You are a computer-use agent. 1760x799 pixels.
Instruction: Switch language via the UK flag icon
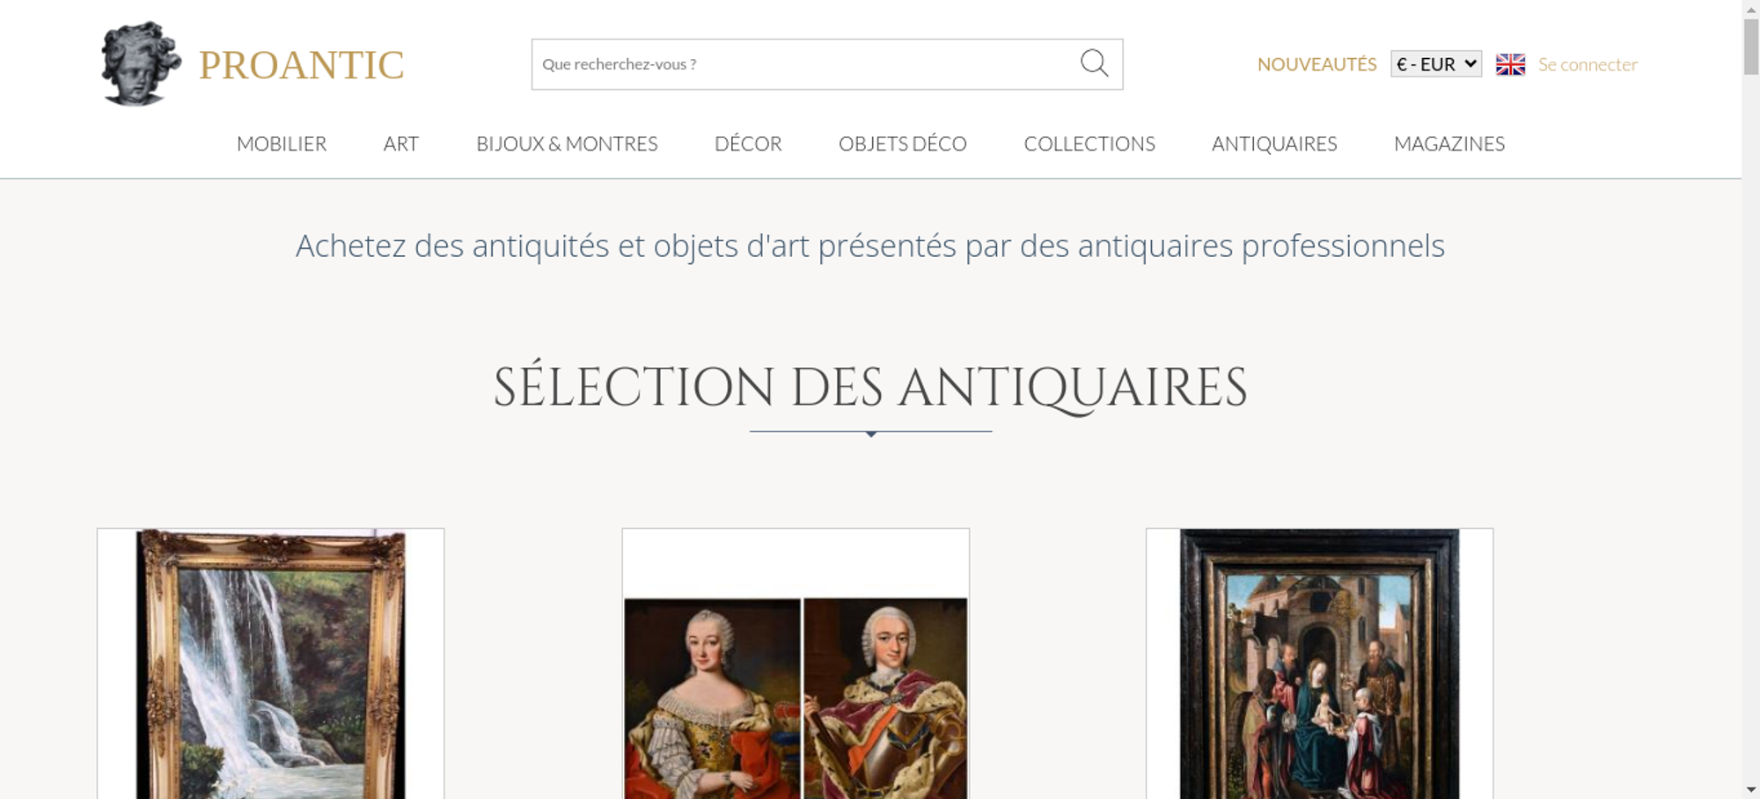click(x=1510, y=64)
